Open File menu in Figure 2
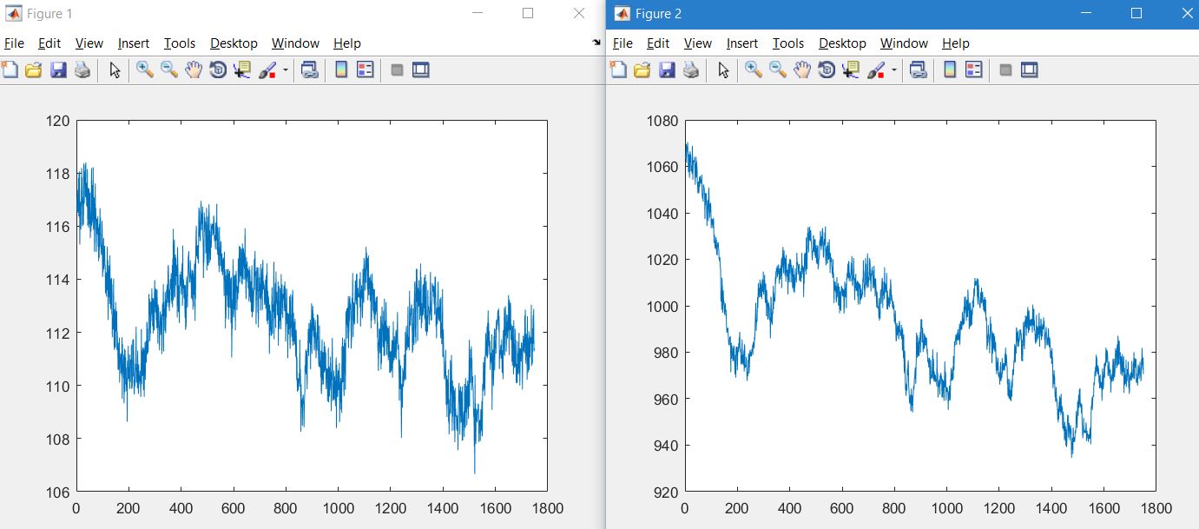1199x529 pixels. point(623,43)
